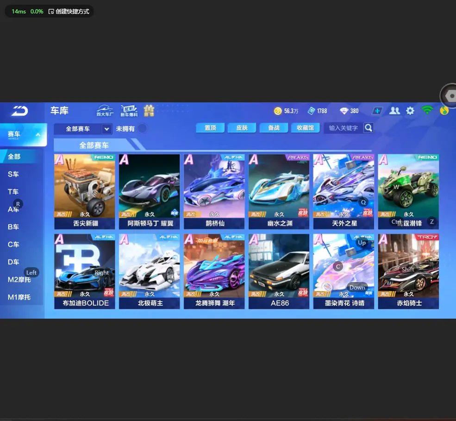Image resolution: width=456 pixels, height=421 pixels.
Task: Click the diamond currency icon
Action: click(x=344, y=111)
